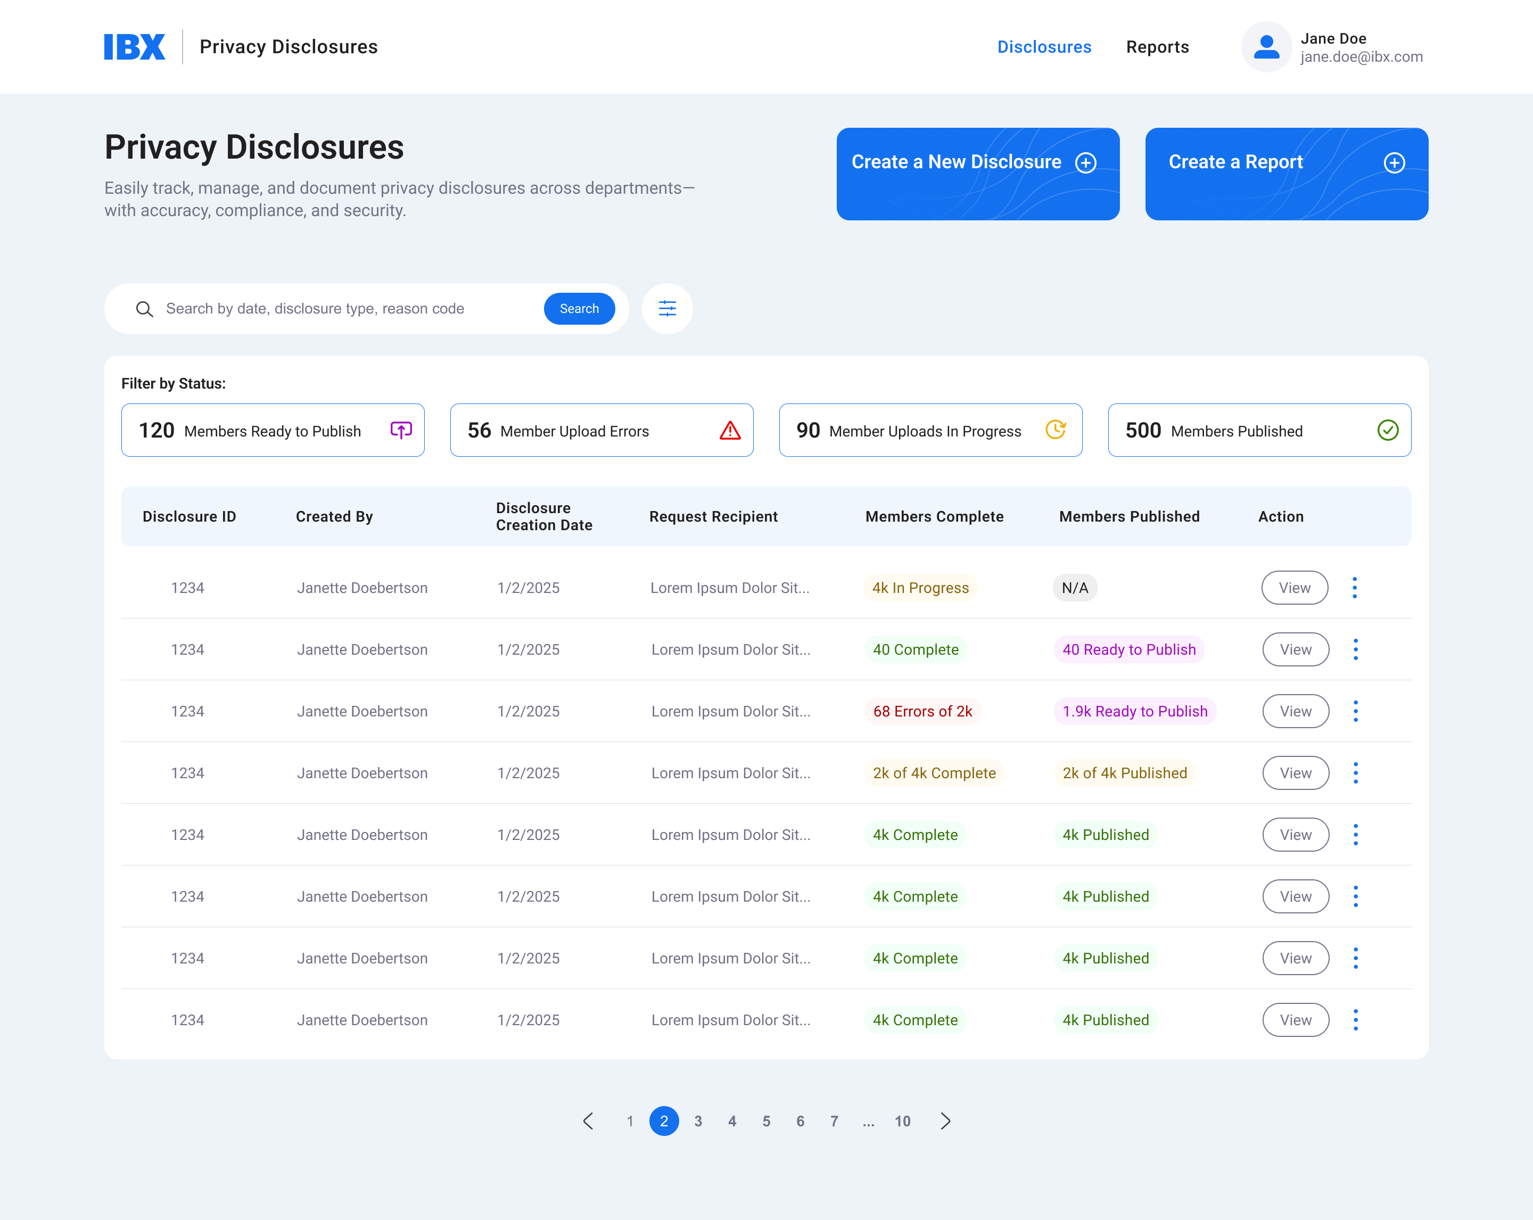Jump to page 10 in pagination
Viewport: 1533px width, 1220px height.
click(x=902, y=1121)
